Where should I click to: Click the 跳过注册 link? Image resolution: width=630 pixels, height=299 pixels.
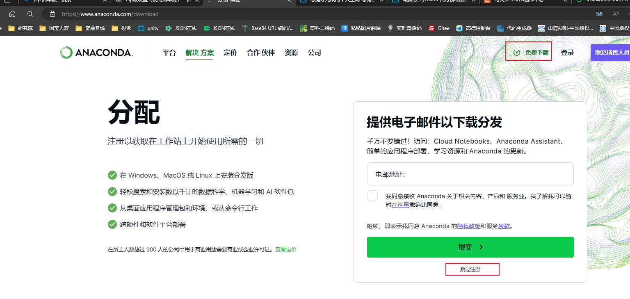[470, 269]
